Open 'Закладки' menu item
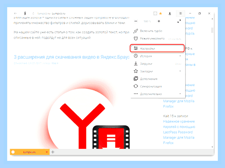 click(157, 71)
